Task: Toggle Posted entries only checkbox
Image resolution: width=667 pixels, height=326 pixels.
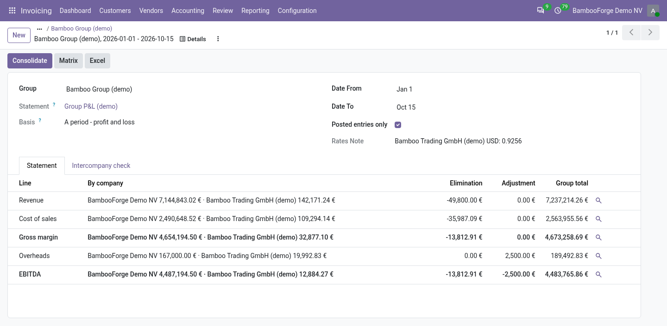Action: coord(398,125)
